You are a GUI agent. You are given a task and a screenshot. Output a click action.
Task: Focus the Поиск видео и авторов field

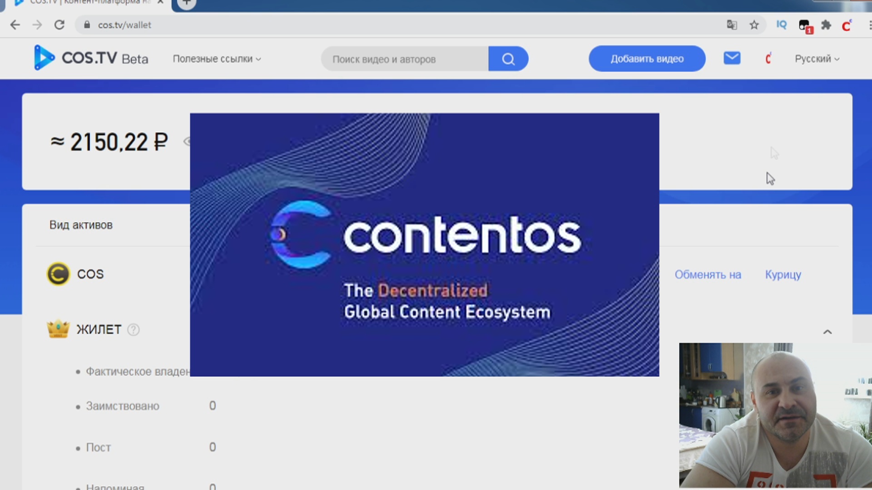[405, 59]
